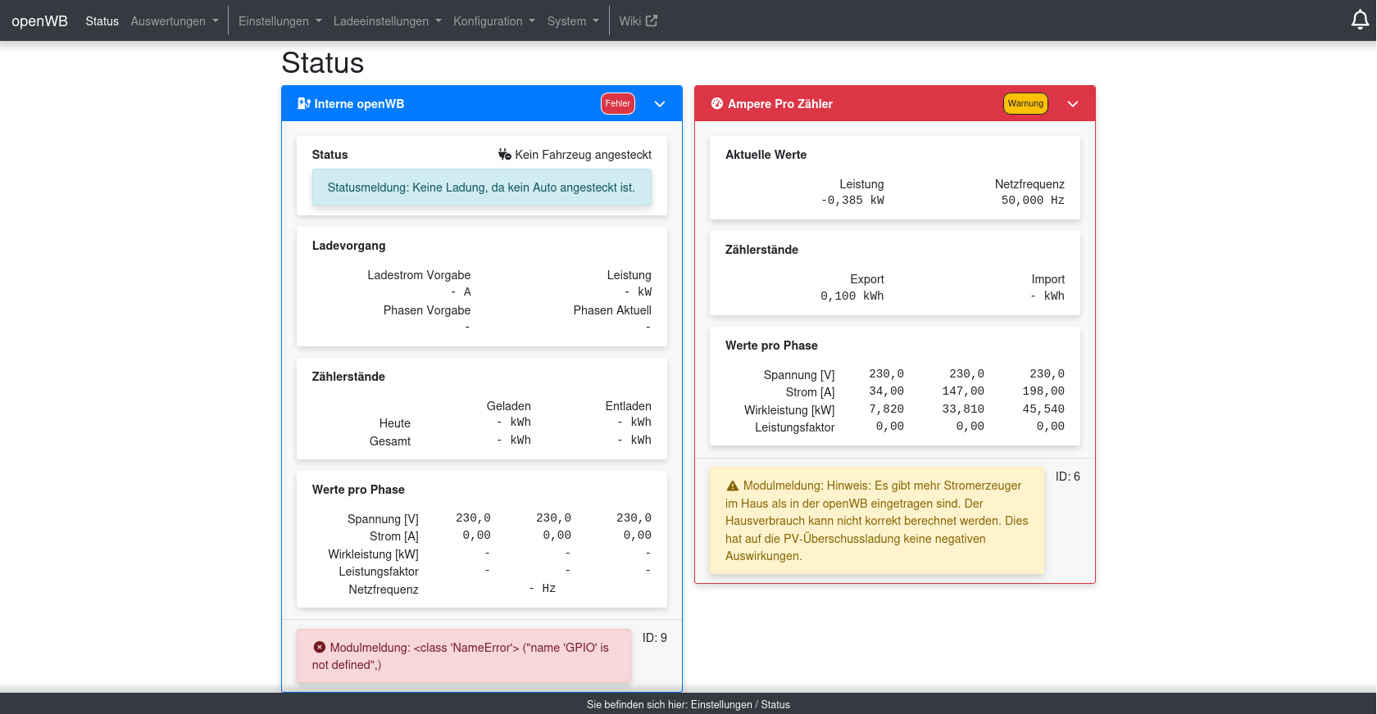Open the Auswertungen dropdown menu
The image size is (1377, 714).
coord(175,21)
